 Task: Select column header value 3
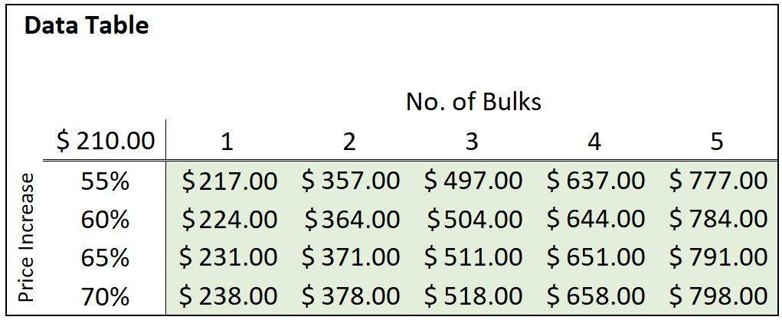click(x=472, y=142)
